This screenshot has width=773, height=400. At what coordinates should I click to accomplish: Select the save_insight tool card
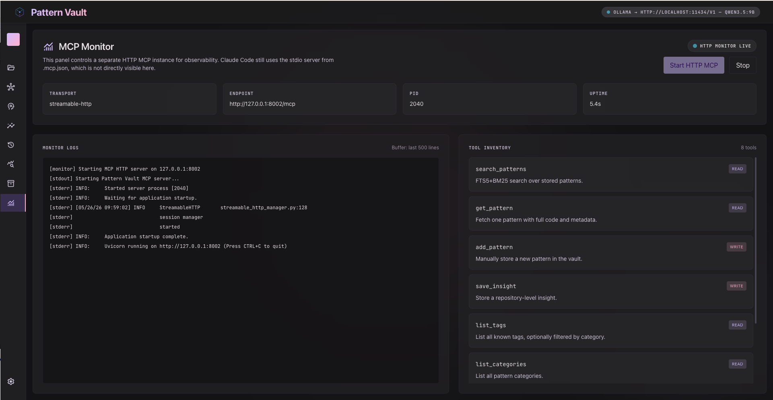pos(610,292)
